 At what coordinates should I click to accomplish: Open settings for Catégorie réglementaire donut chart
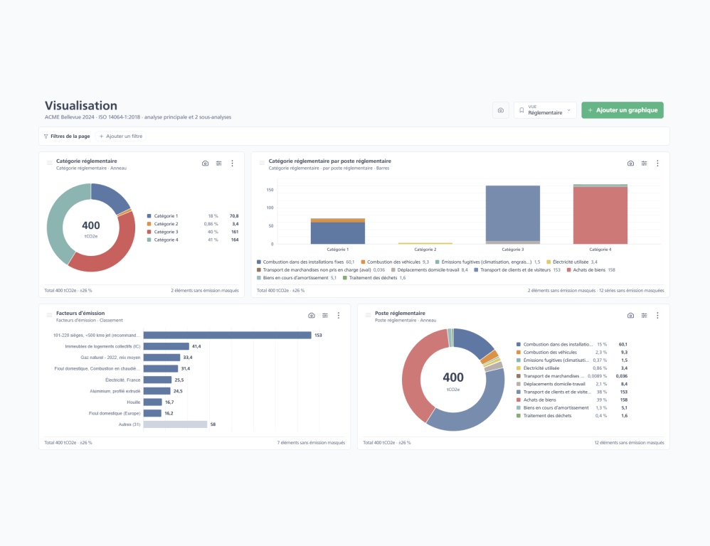click(218, 164)
